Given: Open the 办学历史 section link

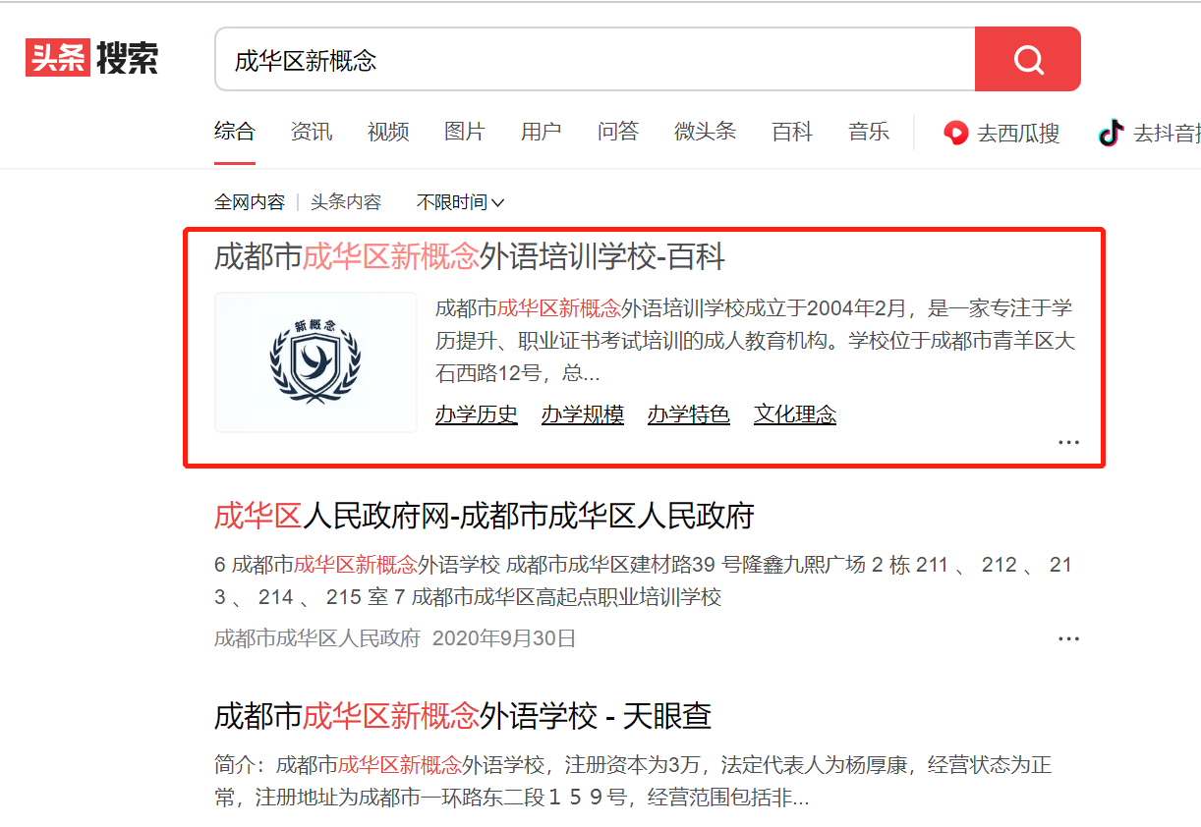Looking at the screenshot, I should 477,414.
